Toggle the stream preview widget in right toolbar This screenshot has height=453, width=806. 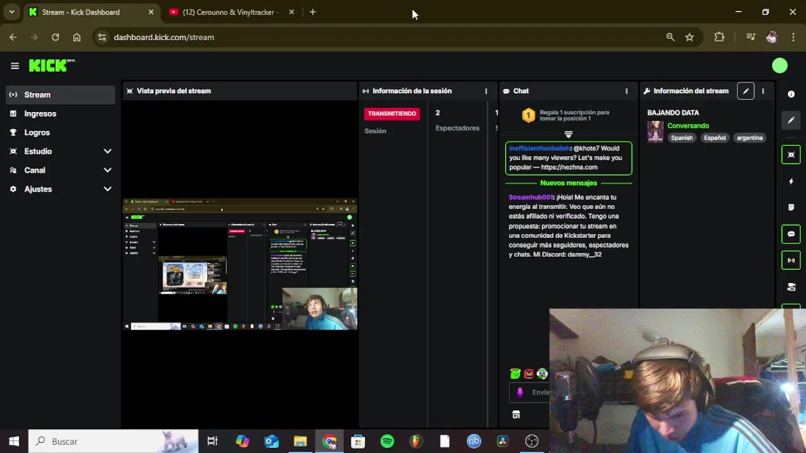click(x=791, y=155)
